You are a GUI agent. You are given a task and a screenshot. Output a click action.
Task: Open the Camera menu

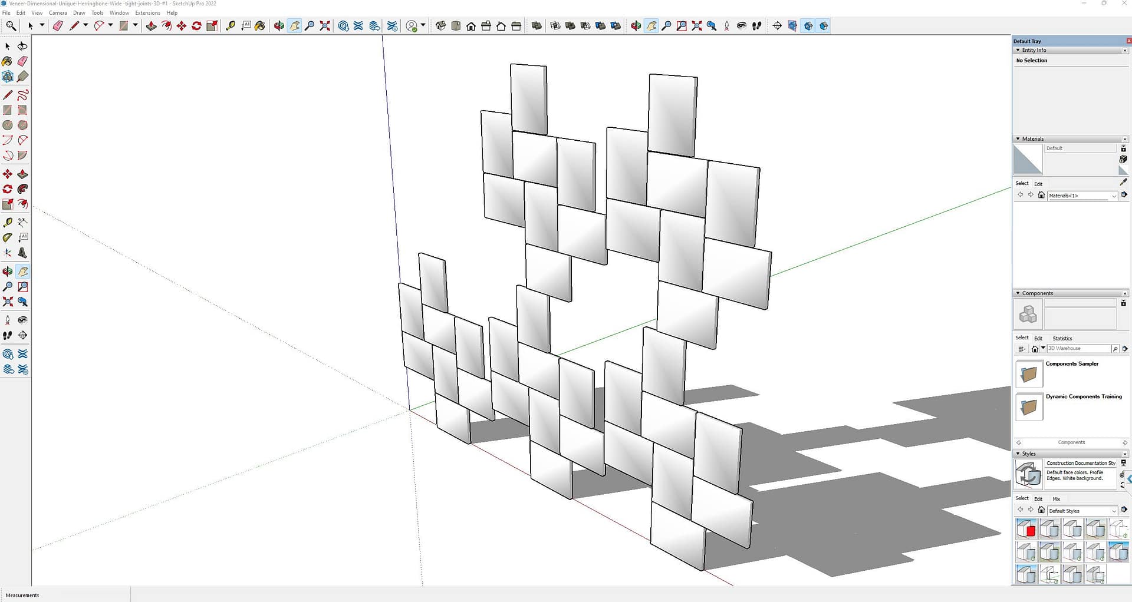point(58,12)
